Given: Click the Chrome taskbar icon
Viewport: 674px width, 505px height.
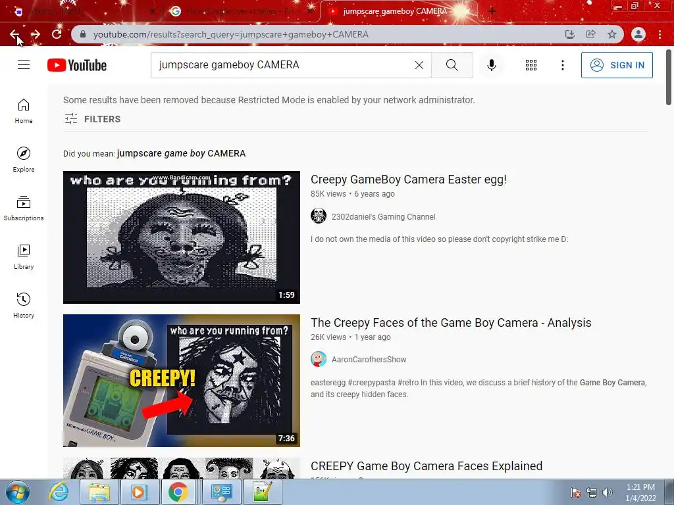Looking at the screenshot, I should [x=178, y=492].
